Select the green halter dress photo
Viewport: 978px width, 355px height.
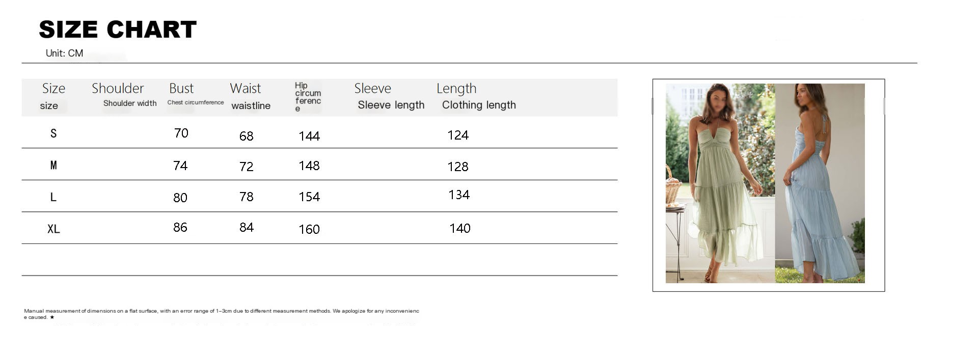coord(720,183)
